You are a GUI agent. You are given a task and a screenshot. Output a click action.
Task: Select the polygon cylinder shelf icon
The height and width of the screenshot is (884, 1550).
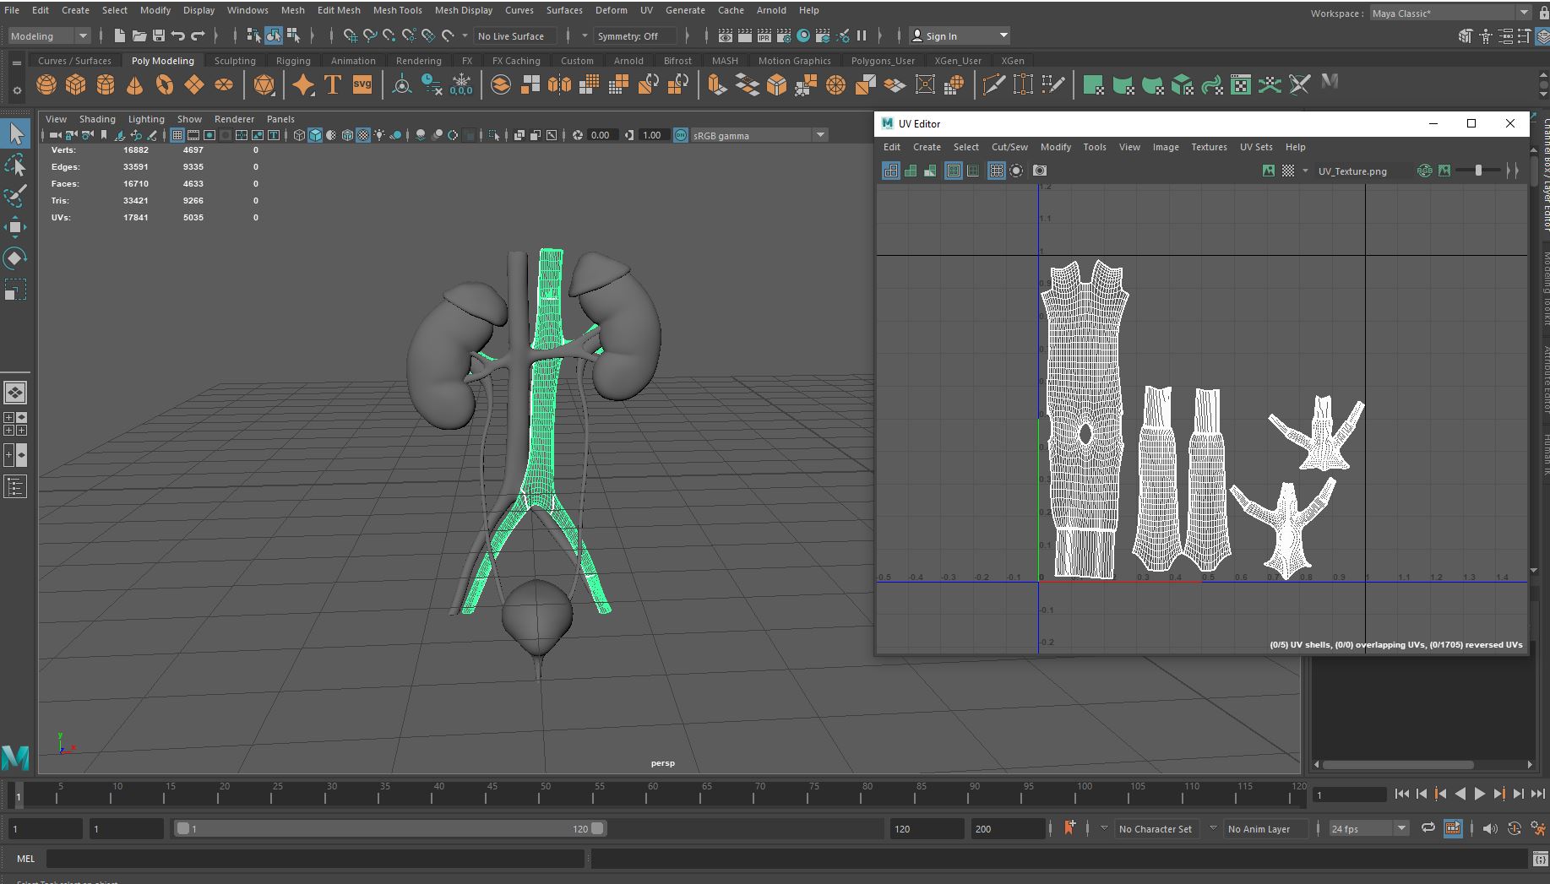pos(106,85)
